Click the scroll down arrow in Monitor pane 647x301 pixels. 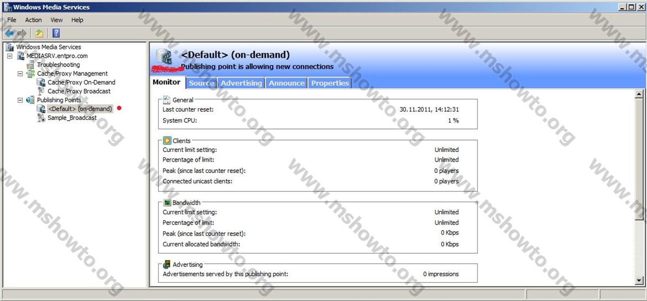(x=639, y=280)
